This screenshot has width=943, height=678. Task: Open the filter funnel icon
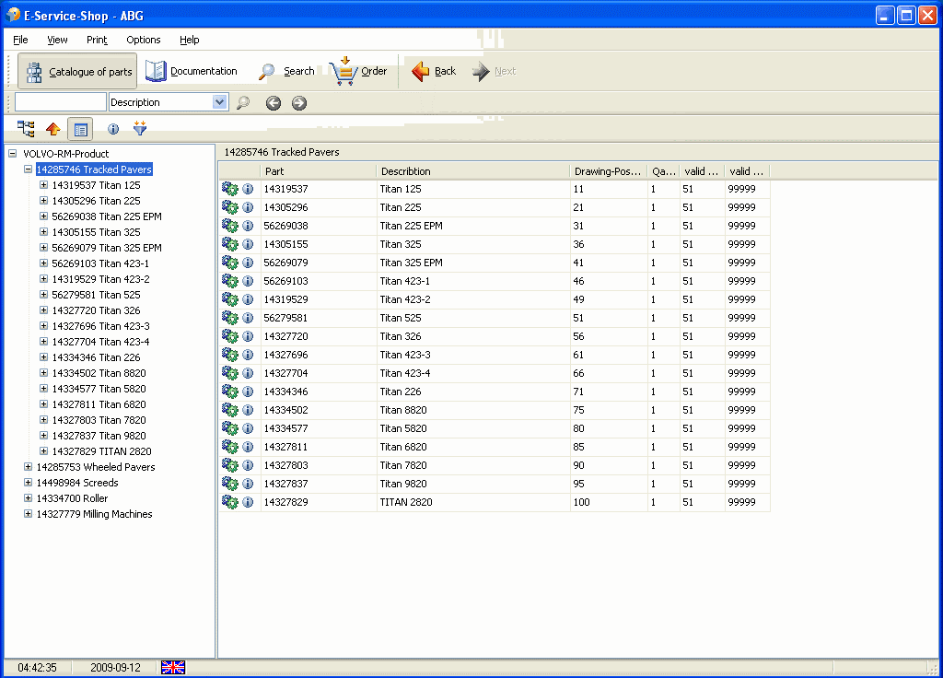click(x=140, y=128)
